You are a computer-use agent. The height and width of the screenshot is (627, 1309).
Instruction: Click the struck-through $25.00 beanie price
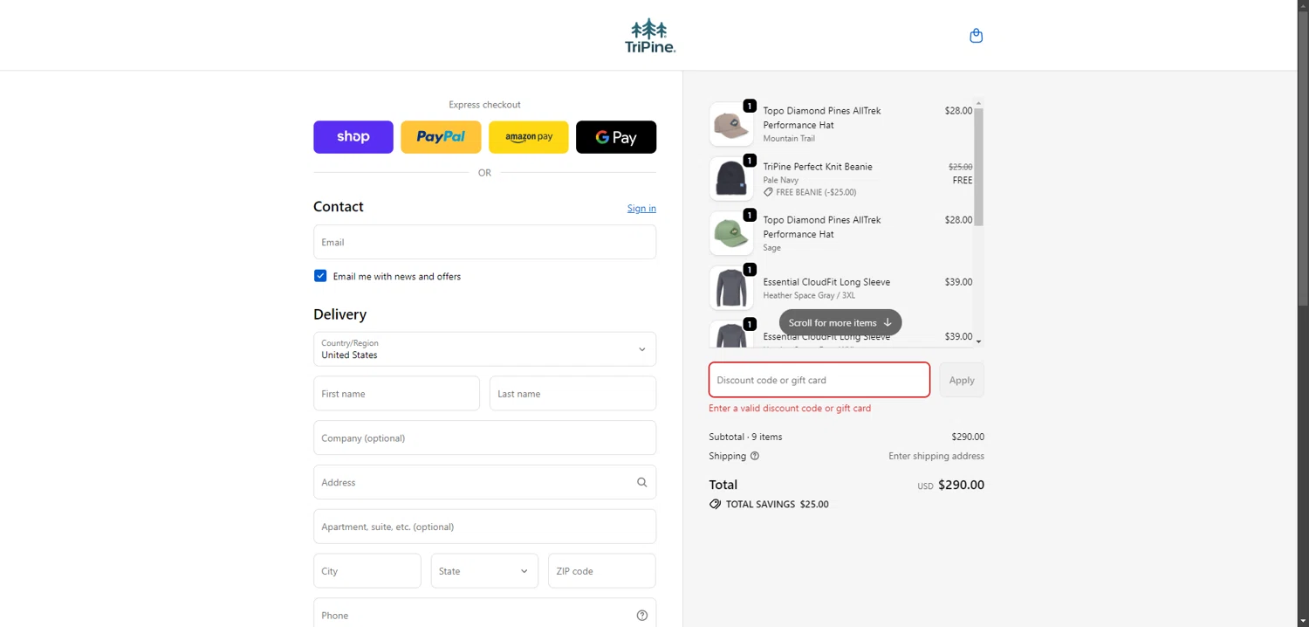960,167
